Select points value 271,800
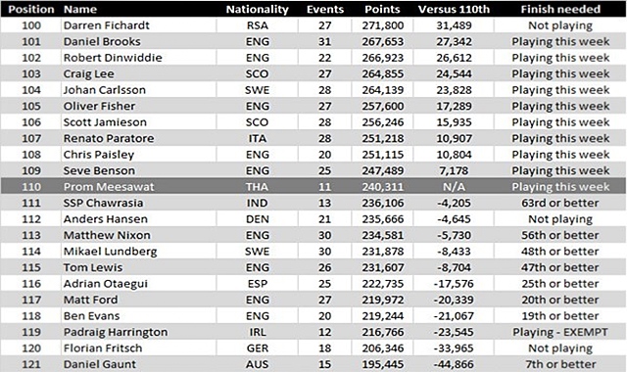The height and width of the screenshot is (372, 627). (x=383, y=25)
